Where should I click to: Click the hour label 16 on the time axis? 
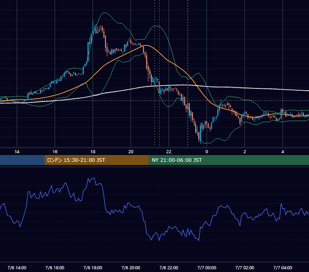point(55,152)
